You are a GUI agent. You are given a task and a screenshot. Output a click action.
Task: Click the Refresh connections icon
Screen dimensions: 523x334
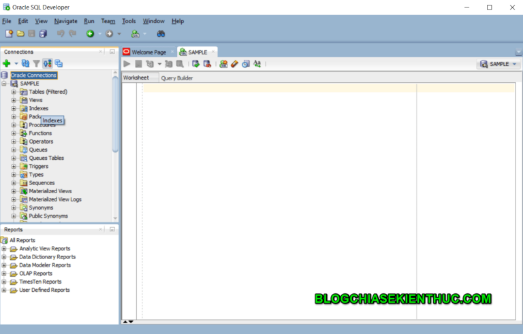click(x=26, y=63)
